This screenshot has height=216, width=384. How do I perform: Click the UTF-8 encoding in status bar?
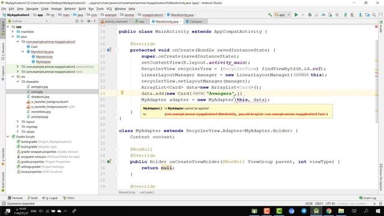pos(330,203)
